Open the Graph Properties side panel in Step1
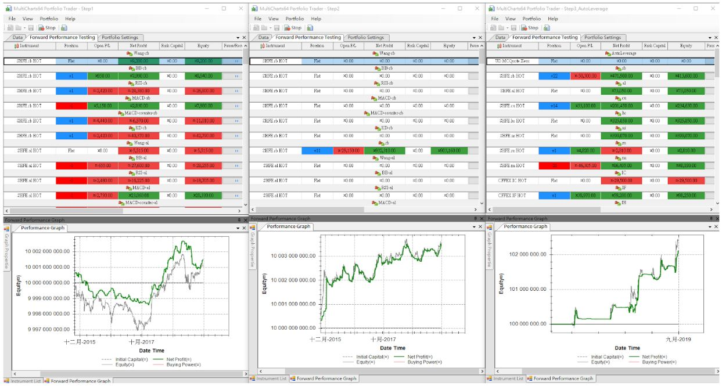The width and height of the screenshot is (722, 386). [x=7, y=251]
